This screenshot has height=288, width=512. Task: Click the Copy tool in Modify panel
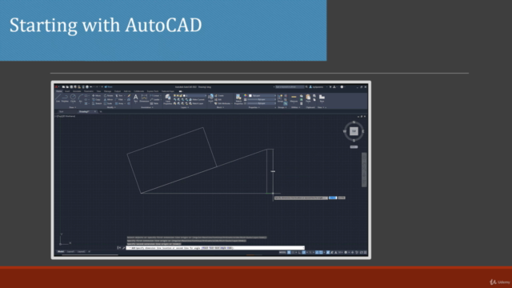[96, 99]
